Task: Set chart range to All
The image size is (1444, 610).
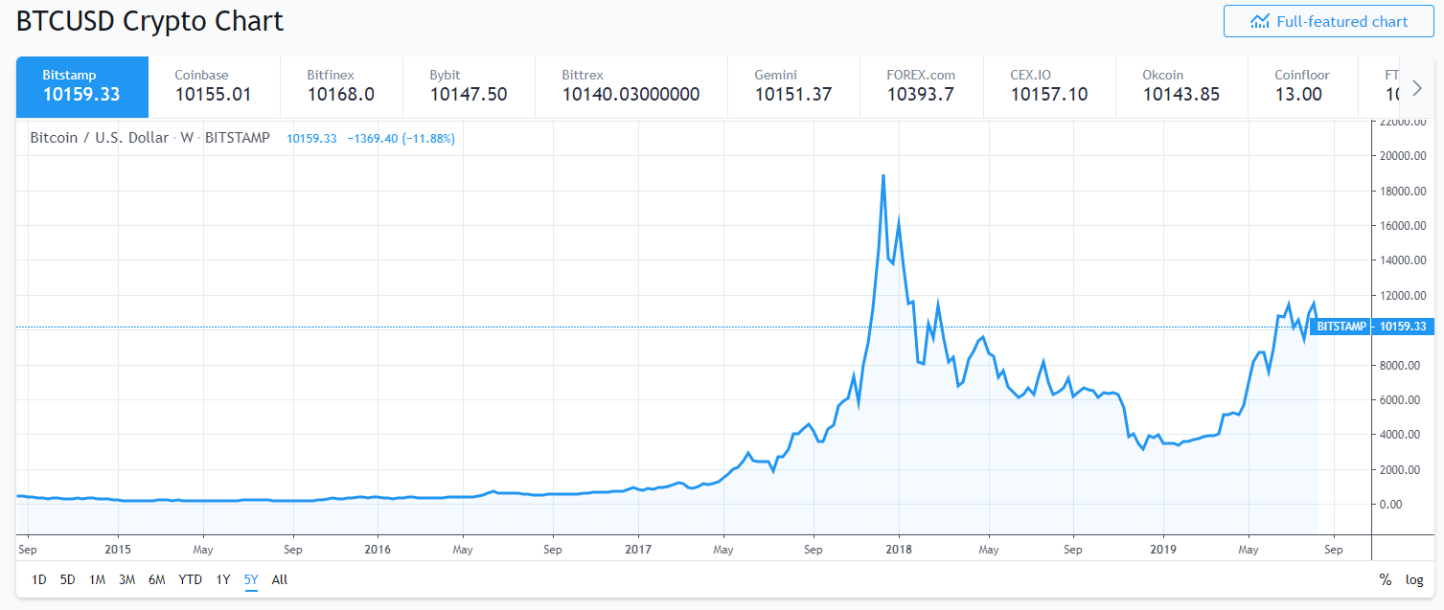Action: 280,579
